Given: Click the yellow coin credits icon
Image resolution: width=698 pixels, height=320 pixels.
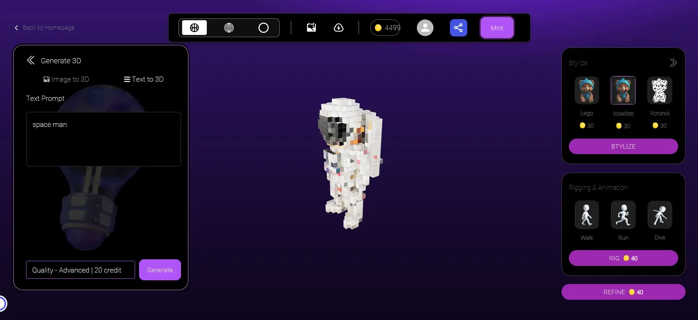Looking at the screenshot, I should point(378,28).
